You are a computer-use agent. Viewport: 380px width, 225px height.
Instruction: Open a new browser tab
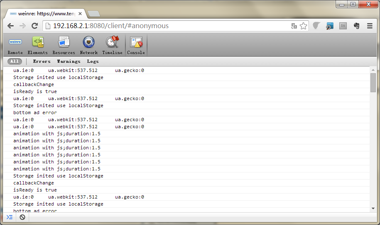[94, 14]
